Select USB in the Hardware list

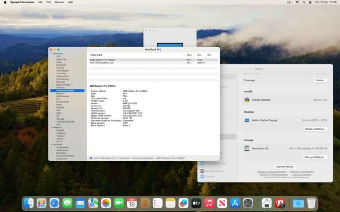(x=58, y=125)
